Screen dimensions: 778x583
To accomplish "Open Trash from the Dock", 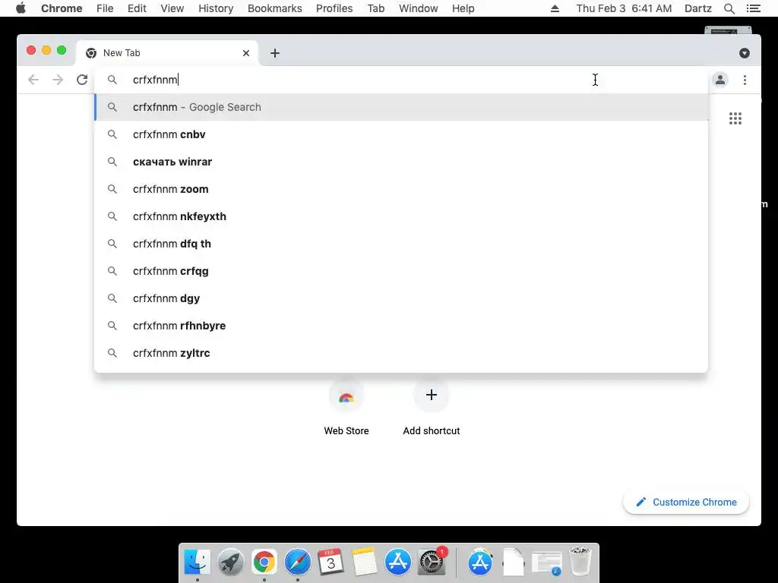I will 580,561.
